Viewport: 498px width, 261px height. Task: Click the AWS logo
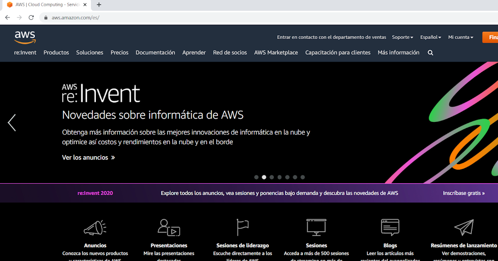pyautogui.click(x=24, y=37)
